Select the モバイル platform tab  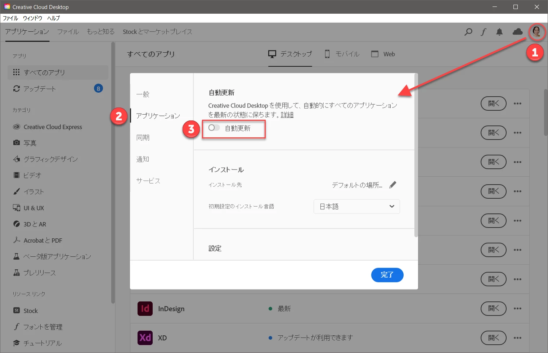click(x=342, y=54)
